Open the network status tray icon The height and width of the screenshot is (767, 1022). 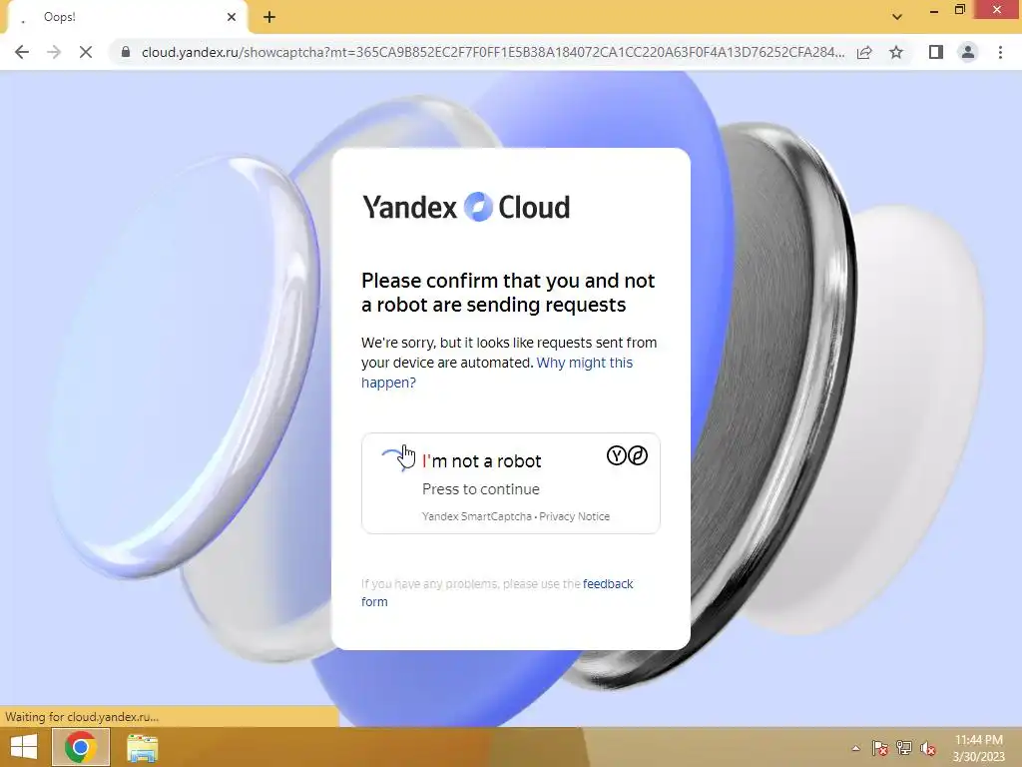click(904, 748)
